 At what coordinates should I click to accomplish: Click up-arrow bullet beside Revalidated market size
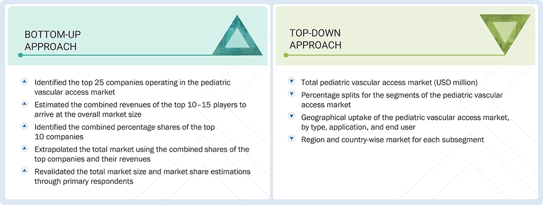tap(24, 171)
